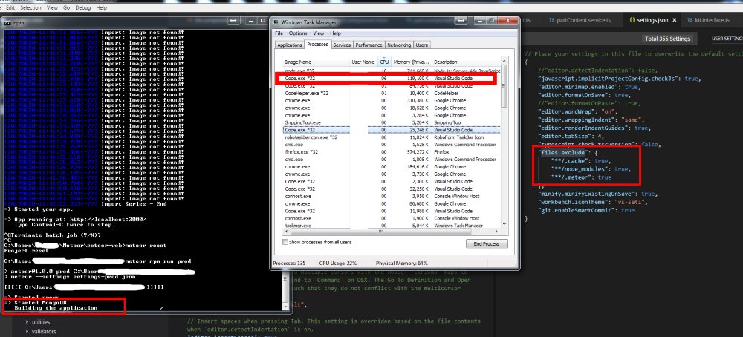743x337 pixels.
Task: Select the USER SETTINGS scope tab
Action: (x=727, y=39)
